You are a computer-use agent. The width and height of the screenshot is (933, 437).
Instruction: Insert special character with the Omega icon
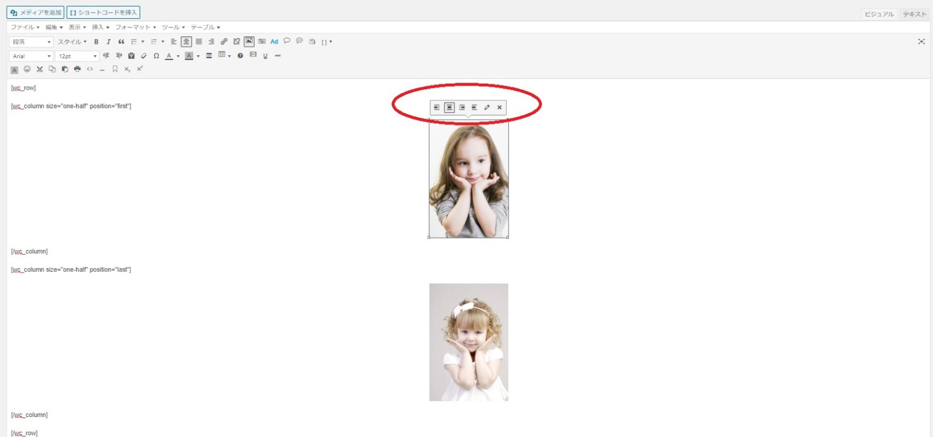[156, 56]
